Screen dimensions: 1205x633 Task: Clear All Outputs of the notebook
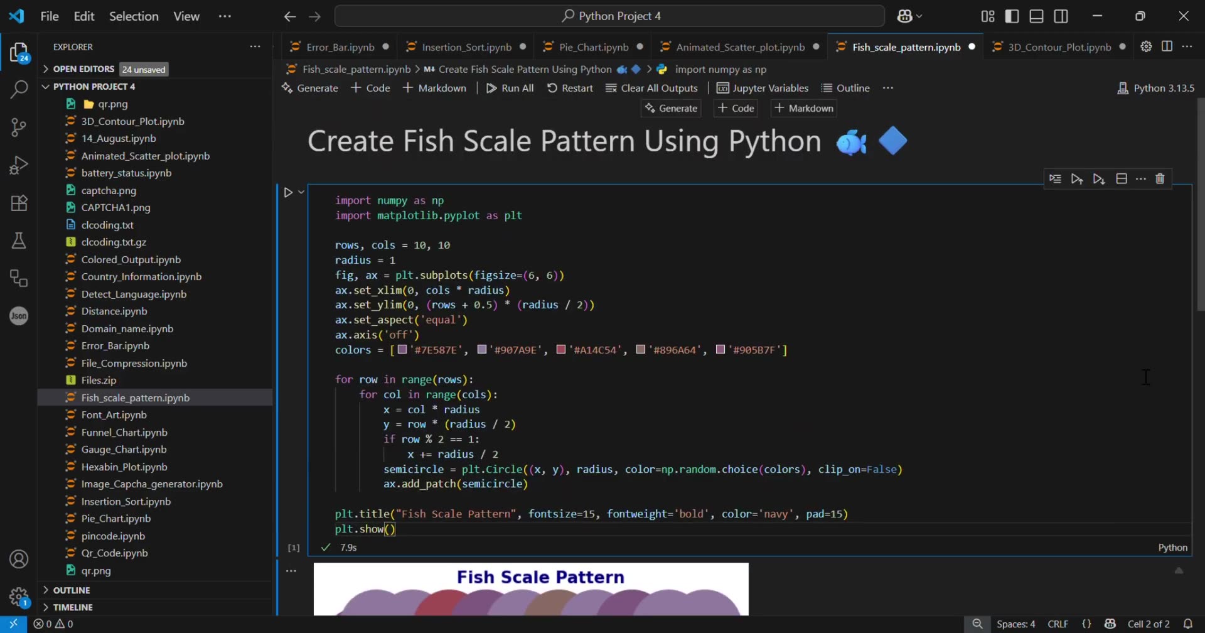click(x=652, y=88)
